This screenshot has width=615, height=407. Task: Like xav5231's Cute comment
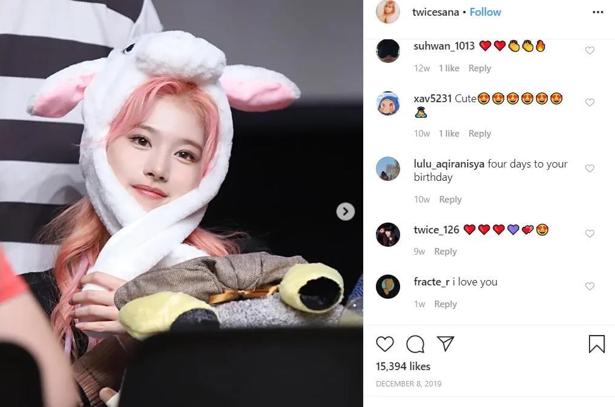click(590, 102)
